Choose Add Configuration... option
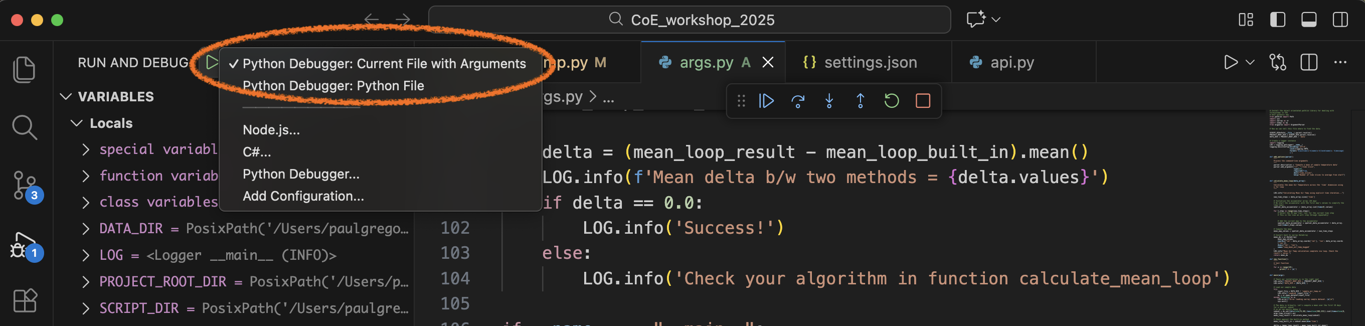 [x=302, y=196]
